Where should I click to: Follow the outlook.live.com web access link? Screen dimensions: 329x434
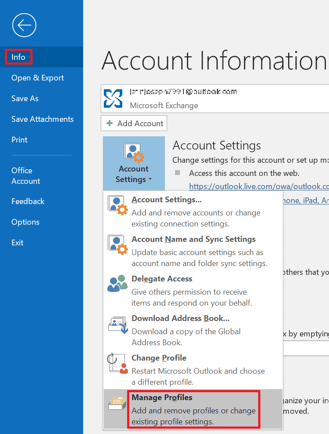point(259,186)
